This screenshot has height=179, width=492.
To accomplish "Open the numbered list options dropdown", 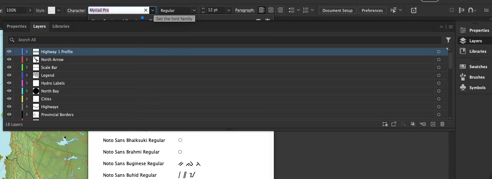I will [311, 10].
